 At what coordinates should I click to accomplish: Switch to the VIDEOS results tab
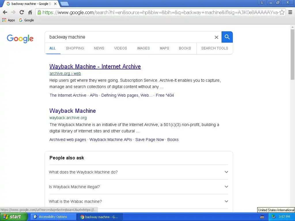(121, 48)
